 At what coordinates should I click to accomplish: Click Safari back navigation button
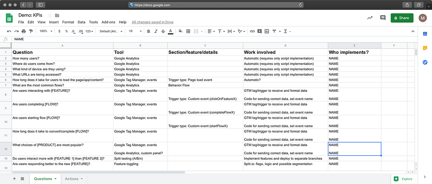[23, 5]
